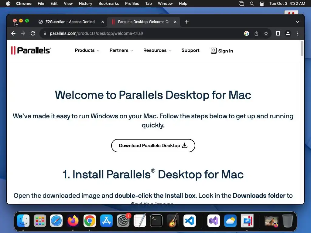The image size is (311, 233).
Task: Open a new tab with plus button
Action: click(x=187, y=22)
